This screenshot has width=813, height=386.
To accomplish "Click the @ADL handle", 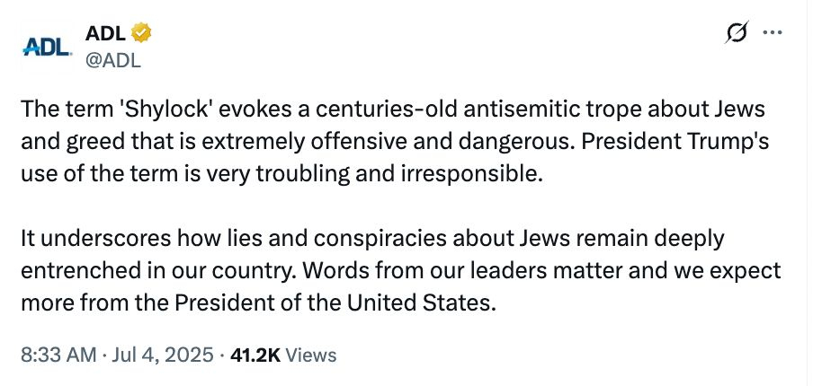I will [x=112, y=59].
